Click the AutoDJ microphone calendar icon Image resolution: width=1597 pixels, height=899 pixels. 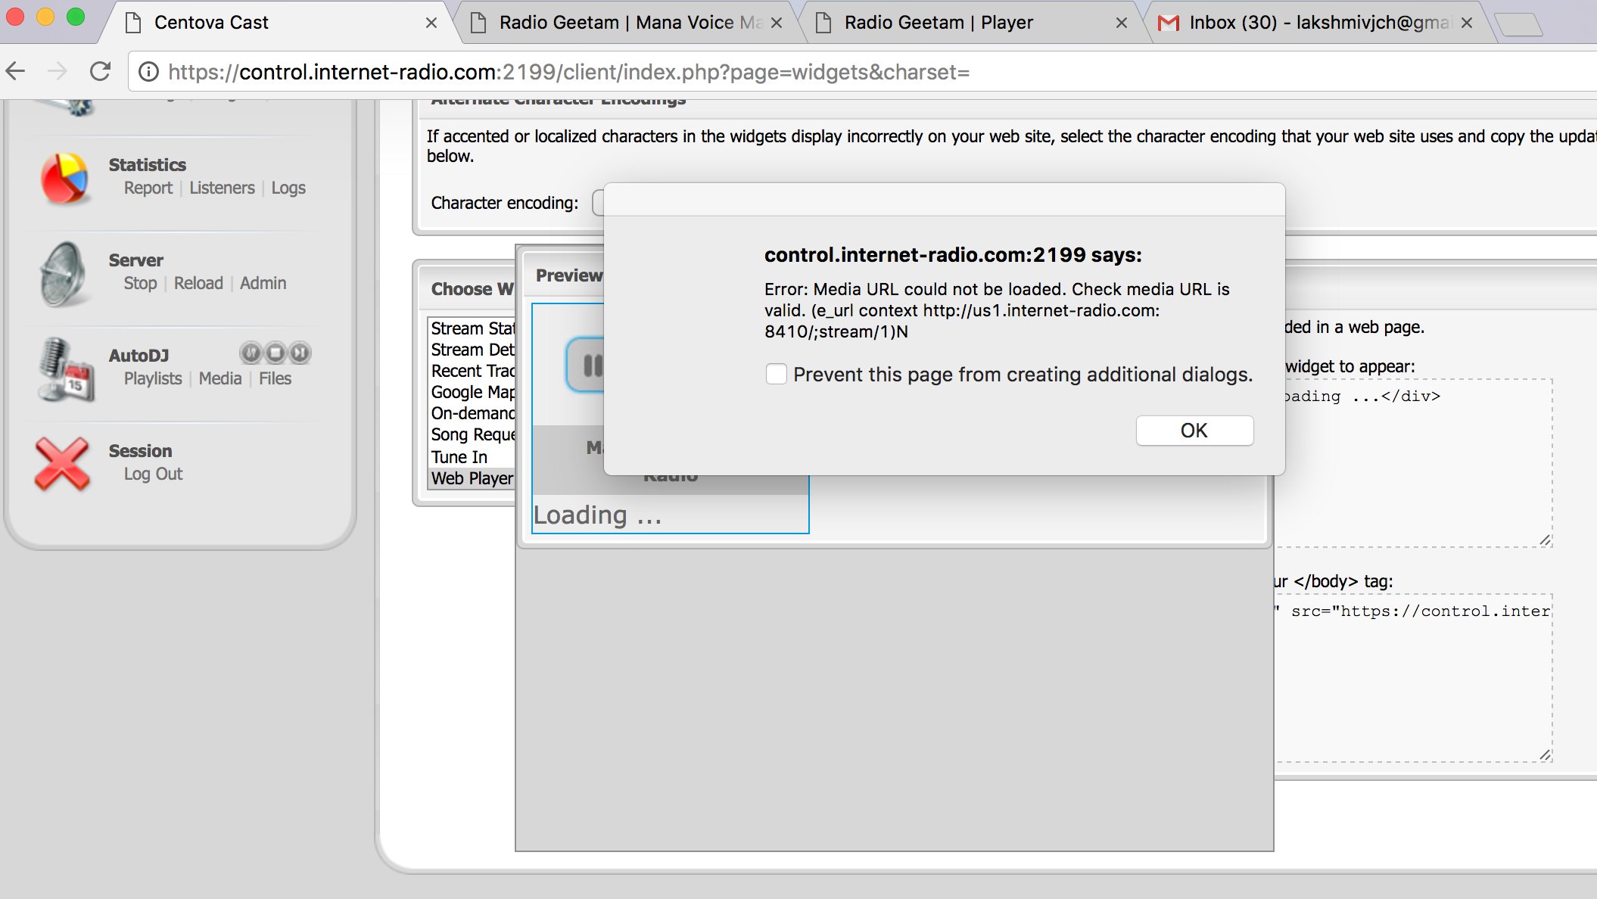pos(66,369)
